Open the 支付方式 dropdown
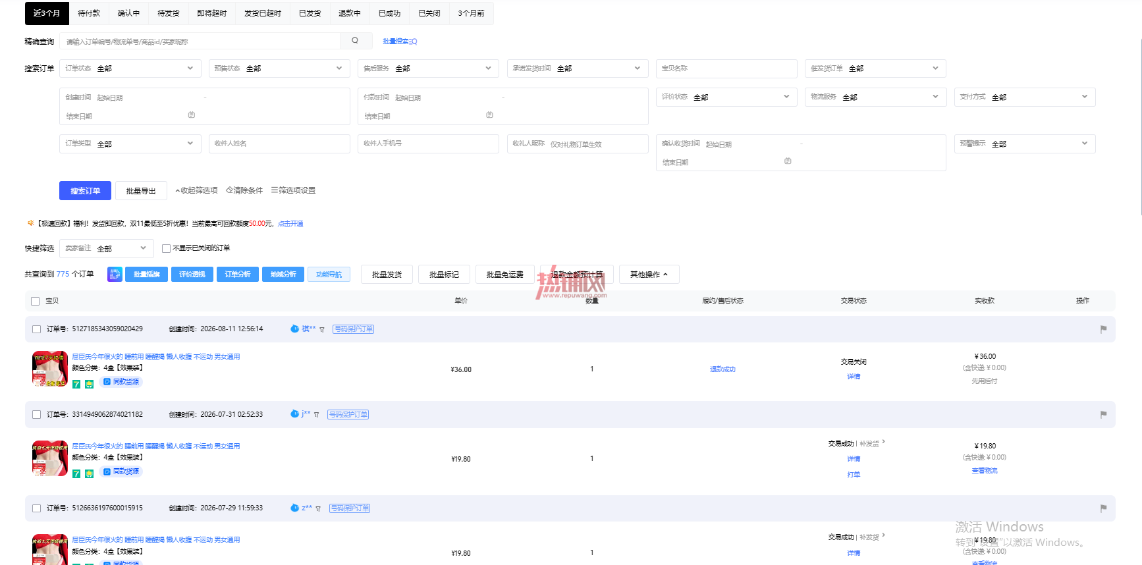The width and height of the screenshot is (1142, 565). 1025,97
